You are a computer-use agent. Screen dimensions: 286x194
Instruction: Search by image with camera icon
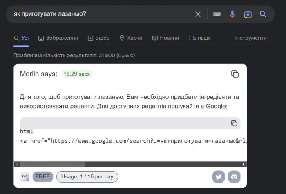coord(248,14)
